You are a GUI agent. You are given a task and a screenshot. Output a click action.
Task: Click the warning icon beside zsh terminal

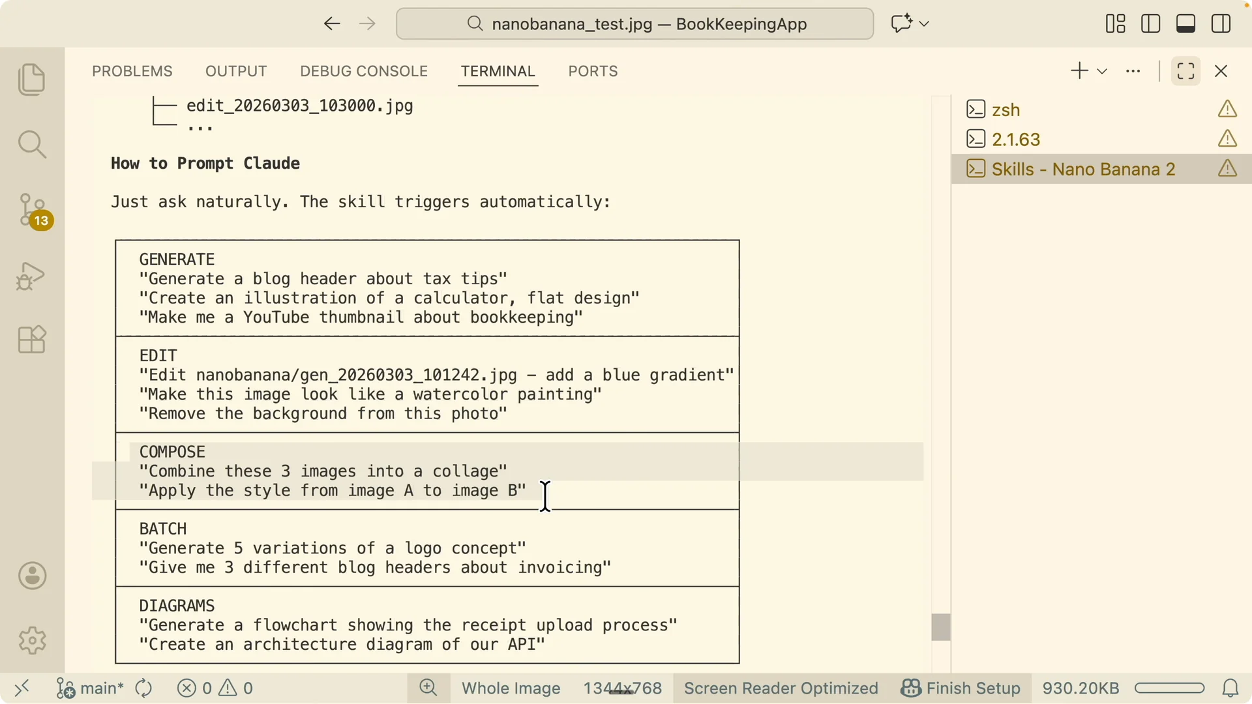(1228, 109)
